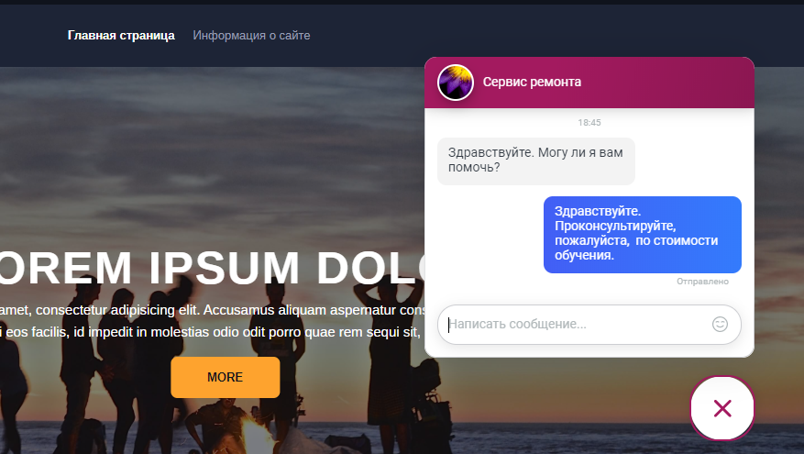Image resolution: width=804 pixels, height=454 pixels.
Task: Click the Сервис ремонта chat title
Action: coord(532,82)
